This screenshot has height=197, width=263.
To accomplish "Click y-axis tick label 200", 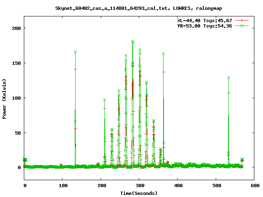I will tap(16, 28).
